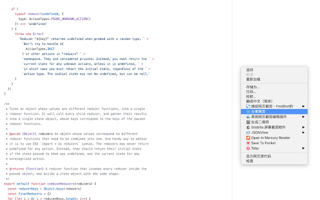Choose 重新加载 to reload the page
320x200 pixels.
click(274, 79)
